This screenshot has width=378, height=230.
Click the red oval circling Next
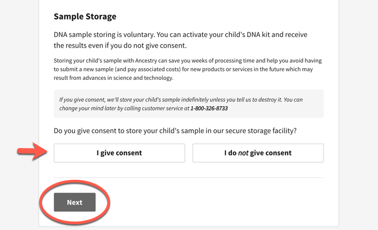(75, 203)
